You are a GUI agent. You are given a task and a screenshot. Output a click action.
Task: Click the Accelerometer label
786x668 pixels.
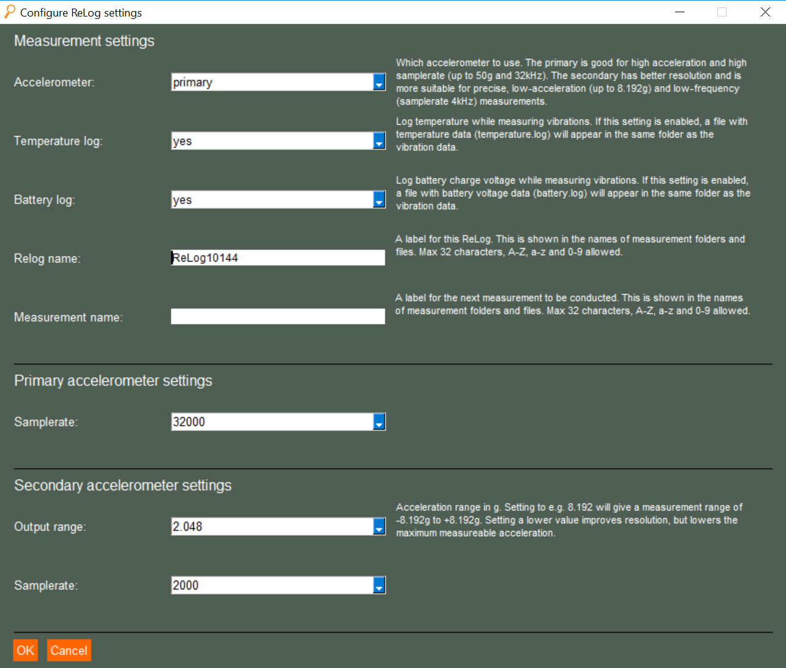54,82
